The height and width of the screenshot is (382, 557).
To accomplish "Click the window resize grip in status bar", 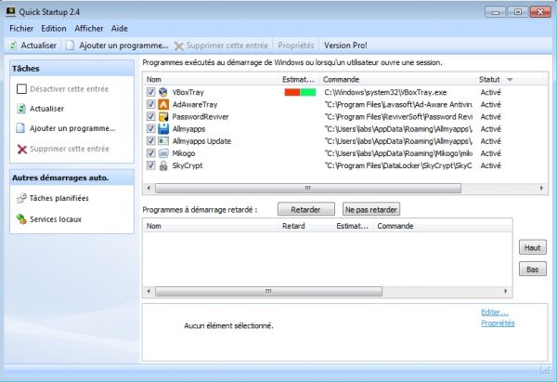I will pyautogui.click(x=546, y=371).
